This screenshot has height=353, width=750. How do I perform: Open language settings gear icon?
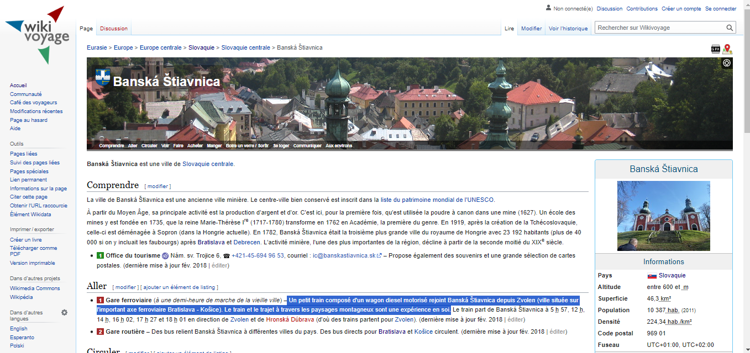64,313
